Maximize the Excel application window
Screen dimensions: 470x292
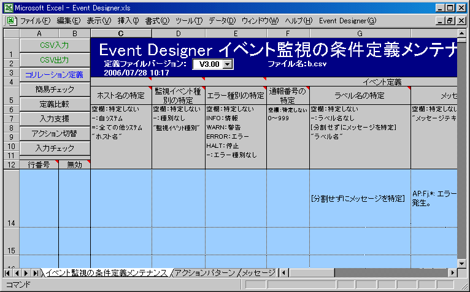(x=450, y=8)
